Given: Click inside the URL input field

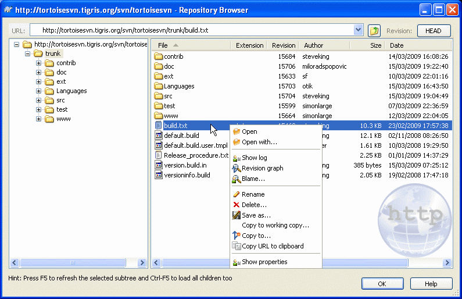Looking at the screenshot, I should [192, 30].
